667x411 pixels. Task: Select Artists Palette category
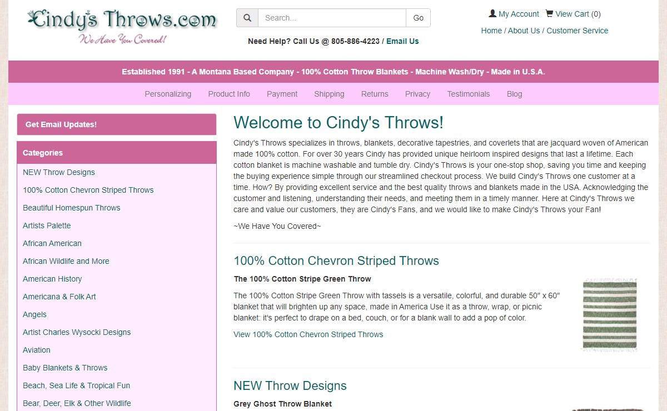(x=47, y=225)
